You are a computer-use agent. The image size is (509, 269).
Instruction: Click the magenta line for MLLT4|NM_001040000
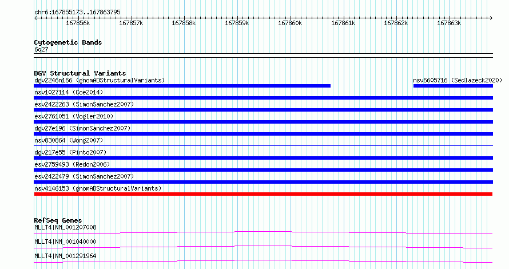coord(263,247)
